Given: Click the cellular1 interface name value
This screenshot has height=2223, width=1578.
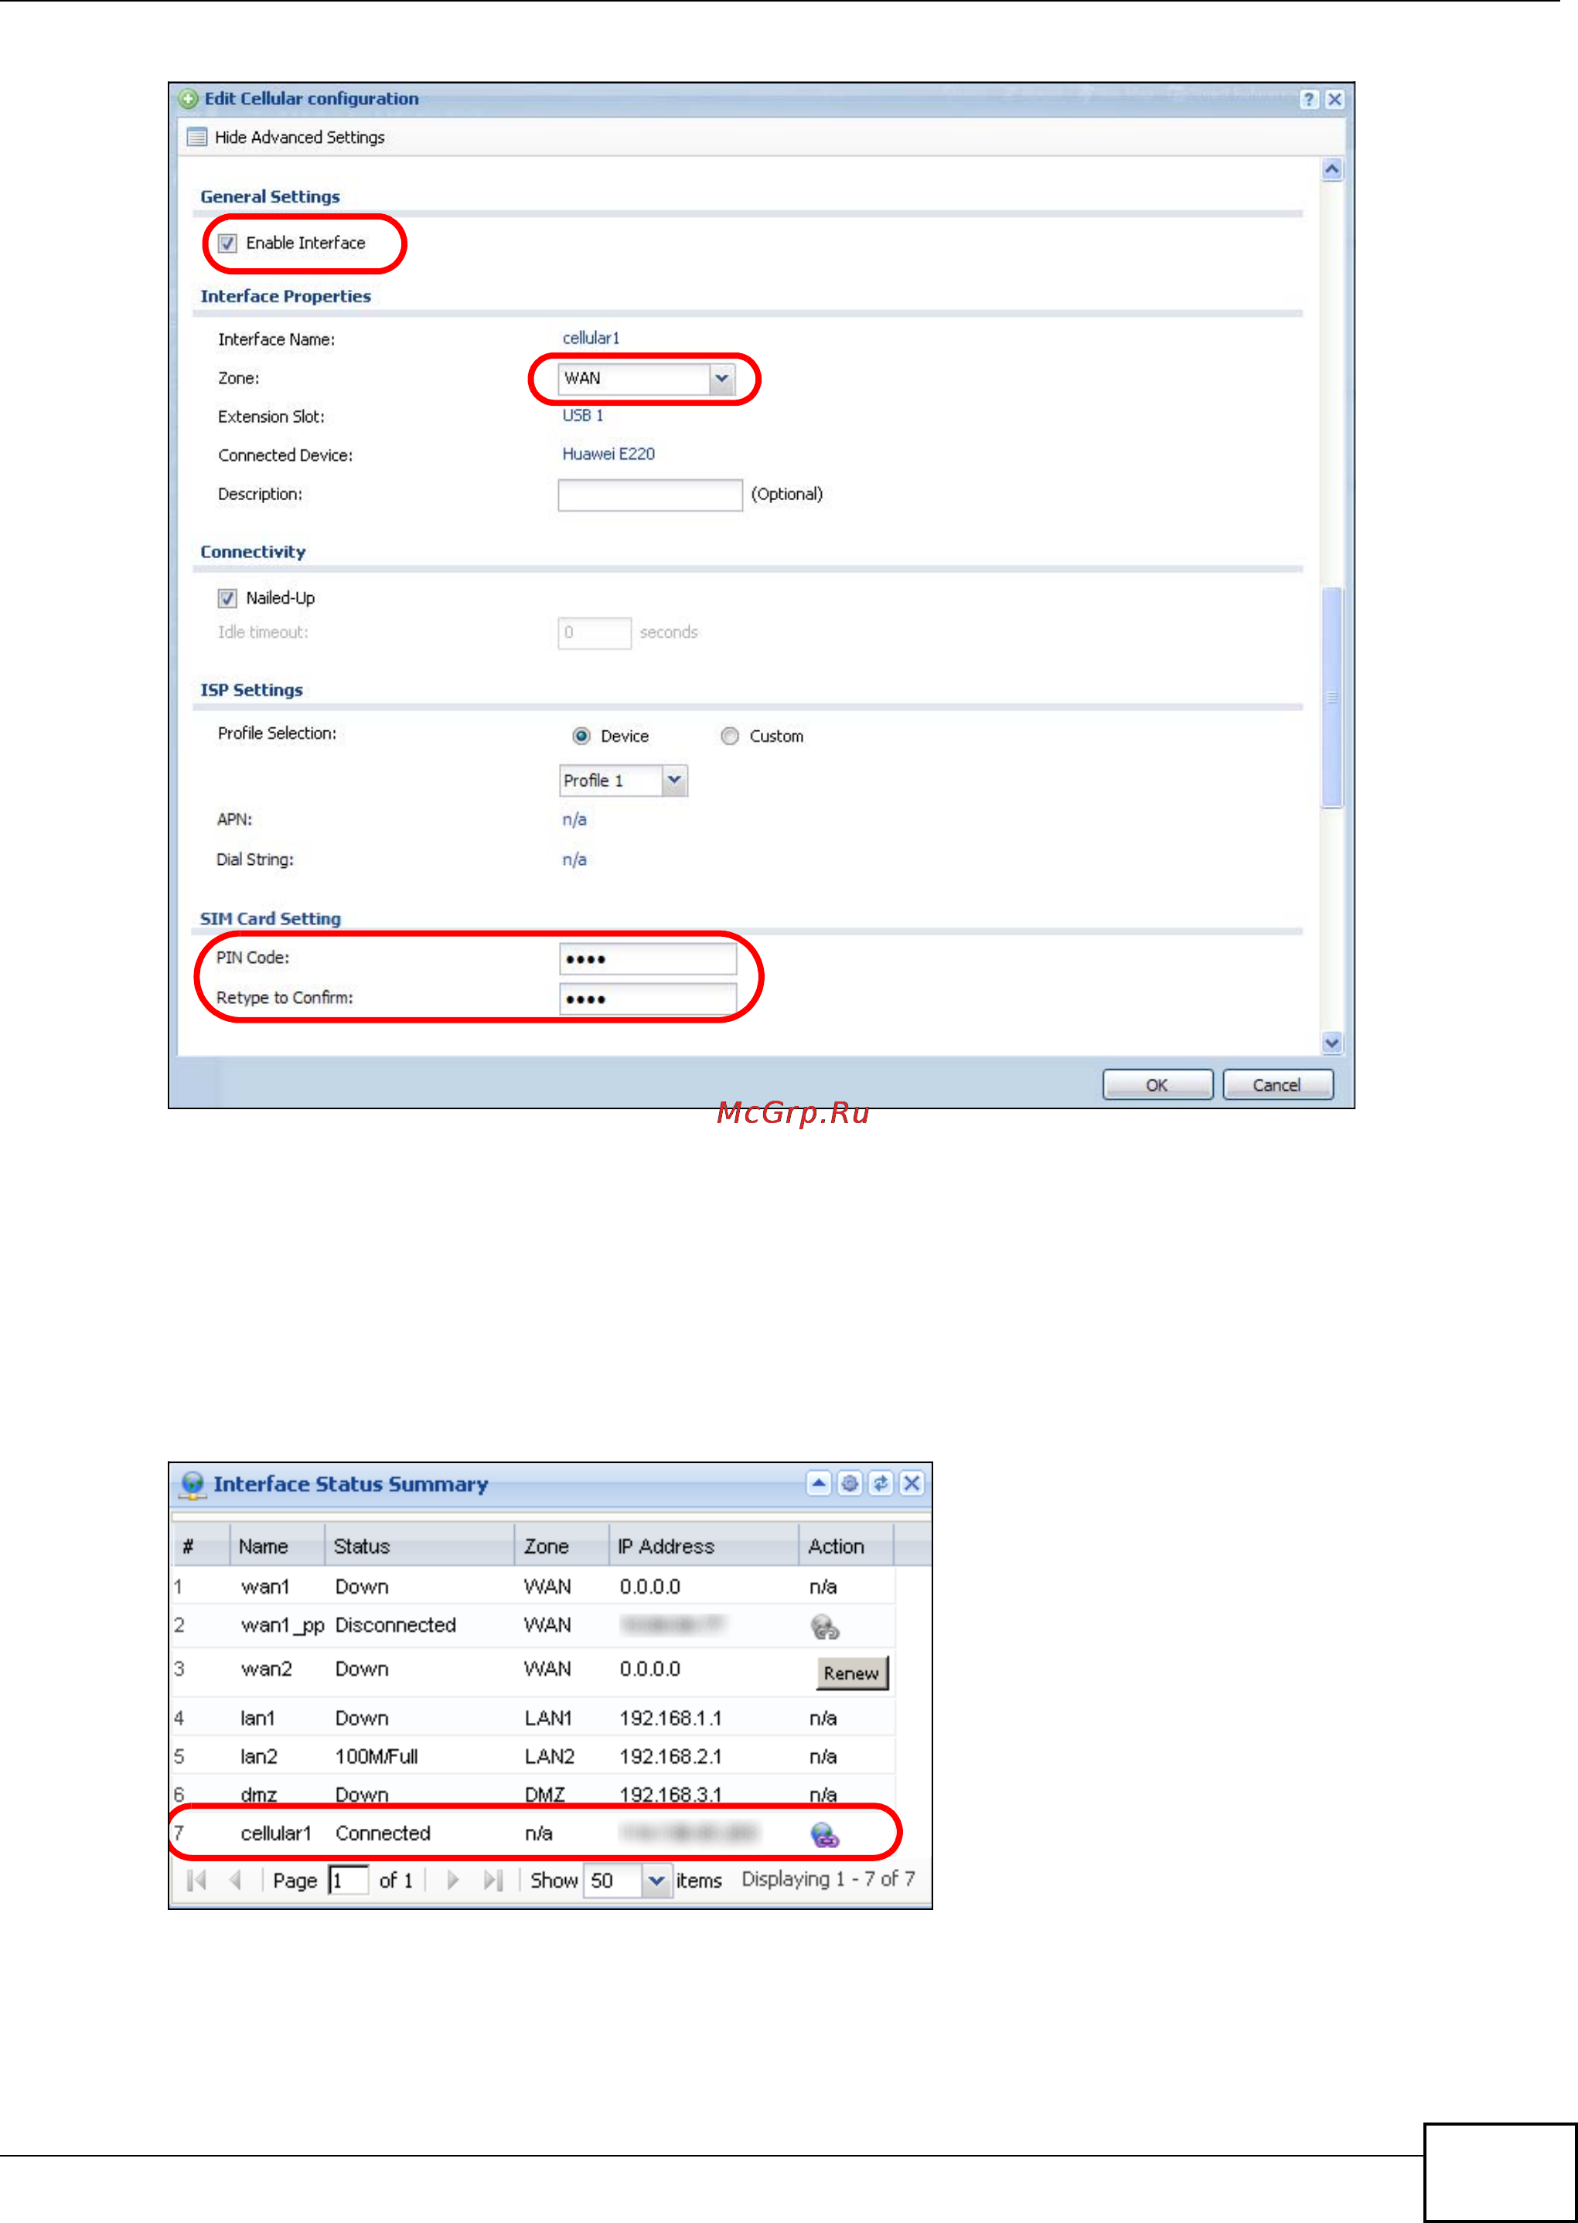Looking at the screenshot, I should 591,338.
